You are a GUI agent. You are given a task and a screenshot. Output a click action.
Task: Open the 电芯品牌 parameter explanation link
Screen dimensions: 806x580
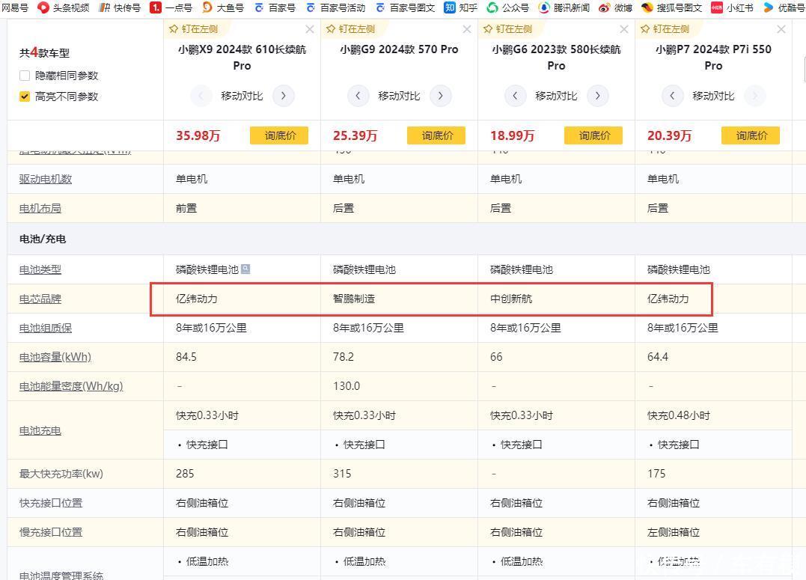coord(40,299)
